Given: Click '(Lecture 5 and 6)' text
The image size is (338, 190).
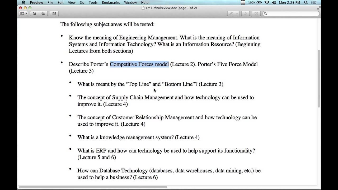Looking at the screenshot, I should click(97, 157).
